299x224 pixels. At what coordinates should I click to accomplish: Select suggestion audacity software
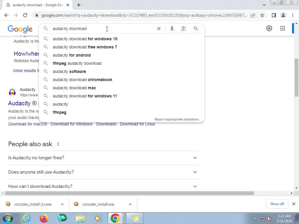[121, 72]
